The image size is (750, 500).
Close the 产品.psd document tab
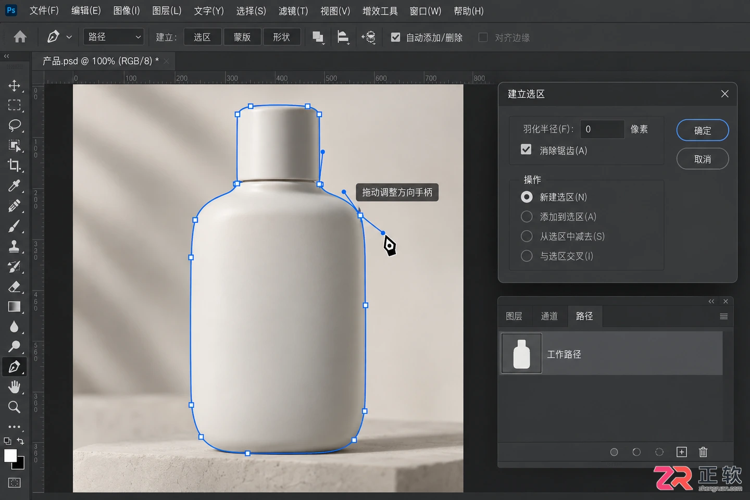166,61
